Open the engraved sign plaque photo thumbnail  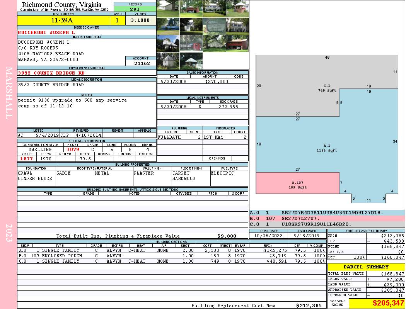point(214,26)
